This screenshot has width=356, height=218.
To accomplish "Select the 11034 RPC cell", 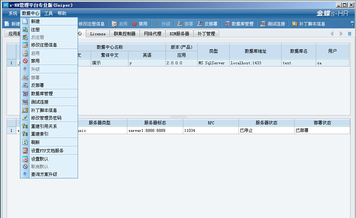I will tap(211, 130).
